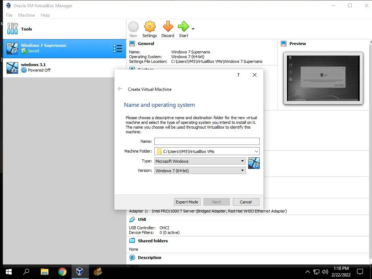Click the General section monitor icon
The height and width of the screenshot is (279, 372).
click(132, 44)
